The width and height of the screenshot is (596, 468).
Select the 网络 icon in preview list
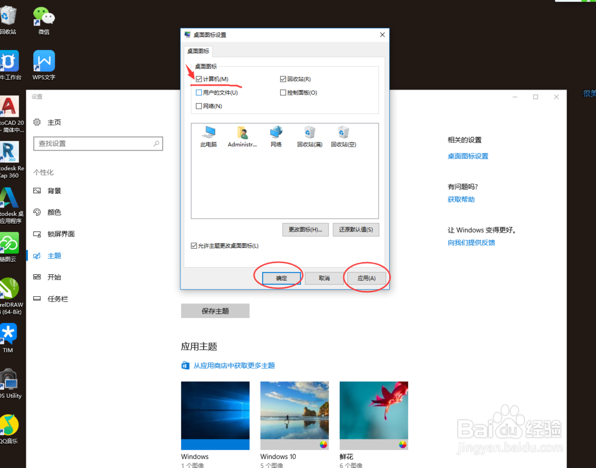(276, 137)
